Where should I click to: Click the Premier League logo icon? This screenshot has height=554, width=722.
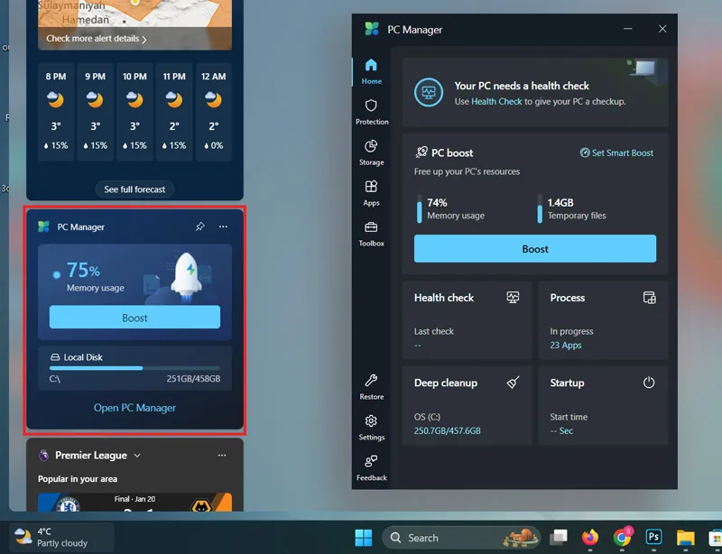click(43, 456)
